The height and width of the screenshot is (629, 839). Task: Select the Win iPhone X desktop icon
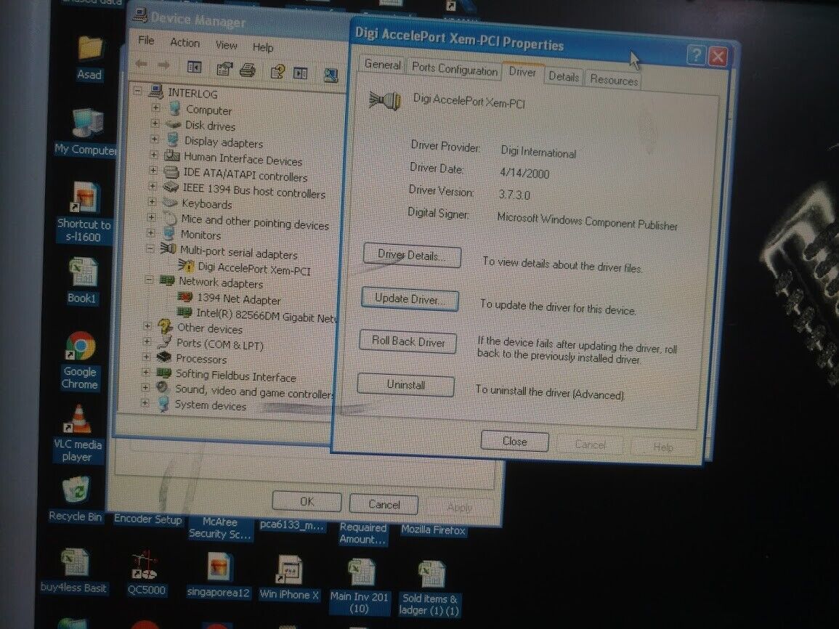pos(289,577)
